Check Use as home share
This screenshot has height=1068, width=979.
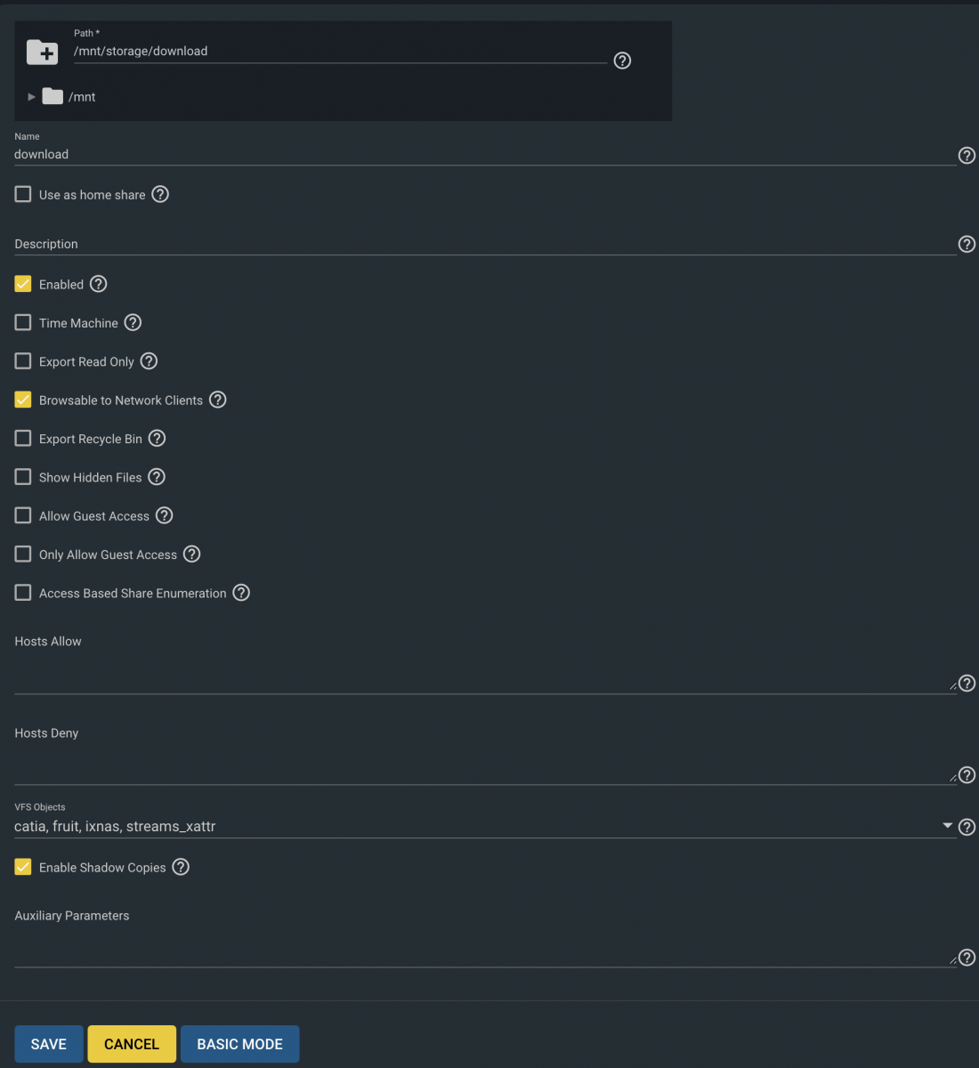[x=23, y=194]
